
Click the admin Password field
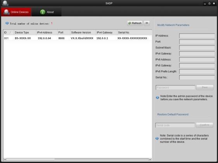[175, 88]
